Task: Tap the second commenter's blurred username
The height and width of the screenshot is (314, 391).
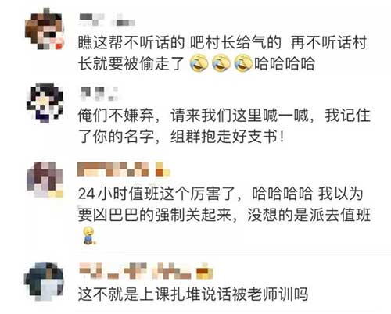Action: click(99, 94)
